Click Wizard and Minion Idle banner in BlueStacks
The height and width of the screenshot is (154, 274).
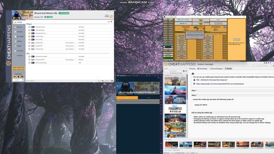[138, 88]
